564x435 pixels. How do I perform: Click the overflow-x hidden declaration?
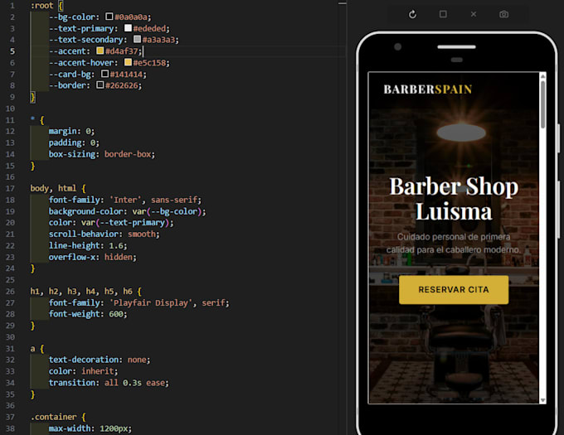92,257
